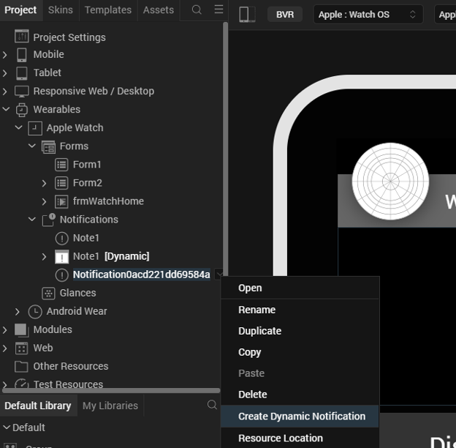This screenshot has width=456, height=448.
Task: Click the polar chart widget on canvas
Action: [390, 181]
